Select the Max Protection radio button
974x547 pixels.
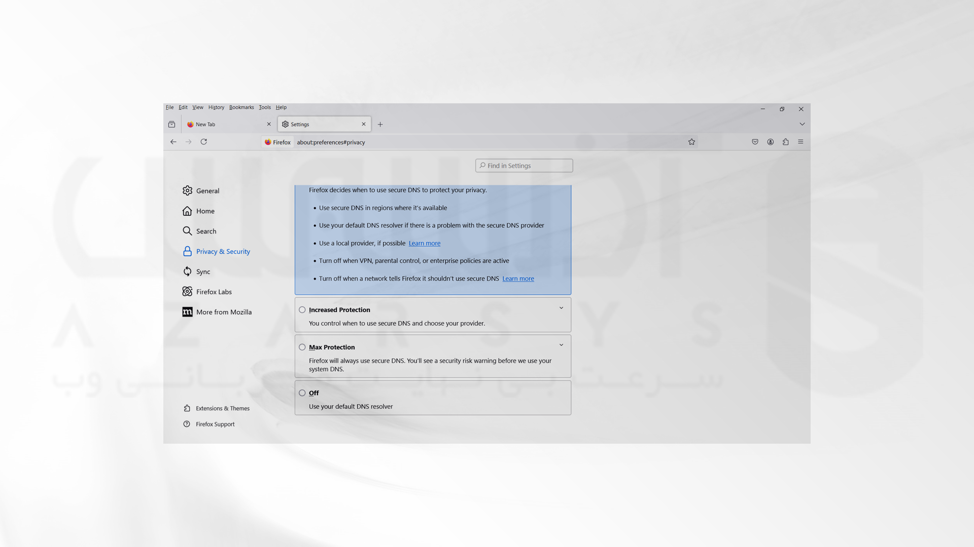tap(302, 346)
